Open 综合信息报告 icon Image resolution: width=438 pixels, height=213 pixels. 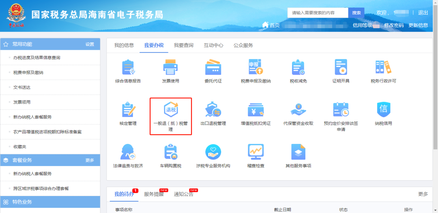[128, 67]
